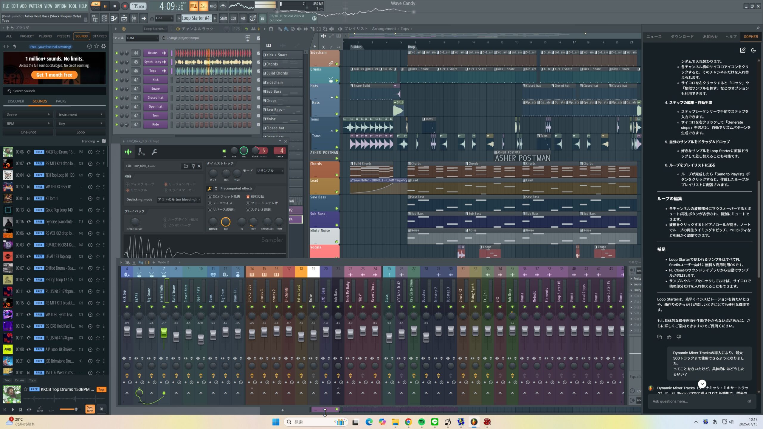Viewport: 763px width, 429px height.
Task: Download the KT Tom 1 sound
Action: [x=90, y=198]
